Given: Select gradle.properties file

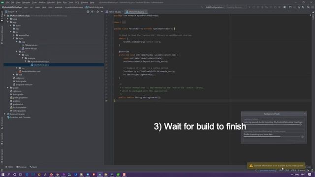Looking at the screenshot, I should point(19,97).
